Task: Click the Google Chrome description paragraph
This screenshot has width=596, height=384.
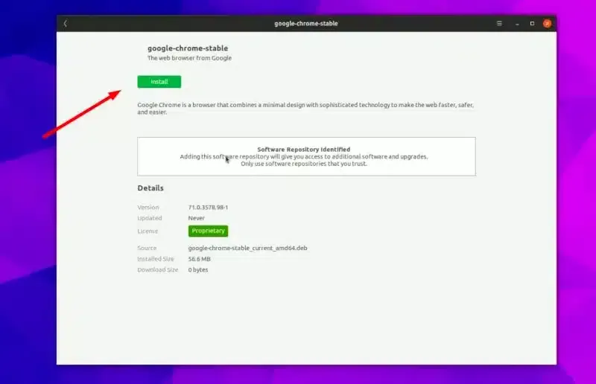Action: tap(305, 108)
